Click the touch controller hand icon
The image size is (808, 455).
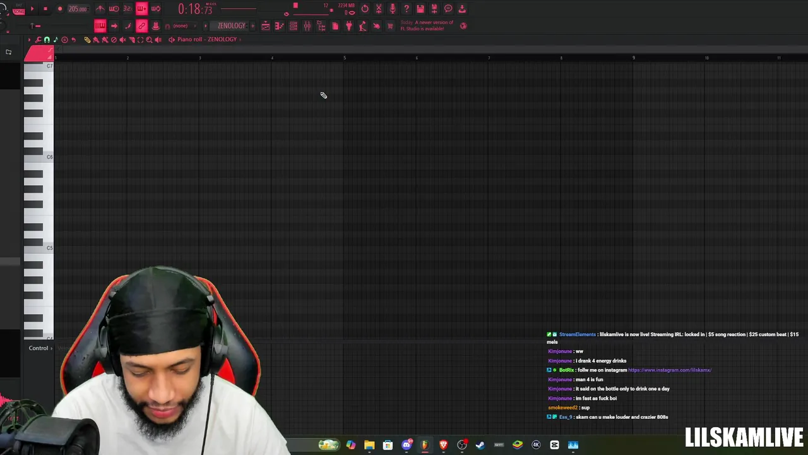tap(376, 26)
